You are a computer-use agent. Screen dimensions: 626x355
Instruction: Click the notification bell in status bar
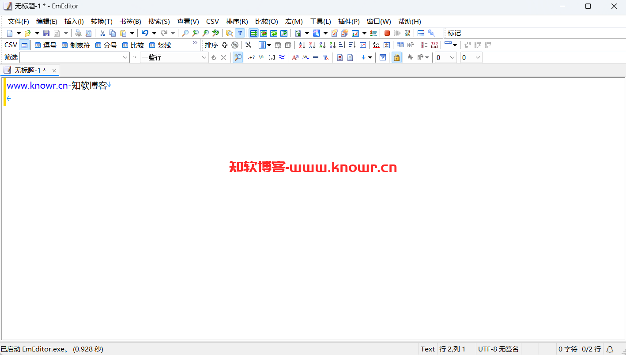tap(610, 349)
